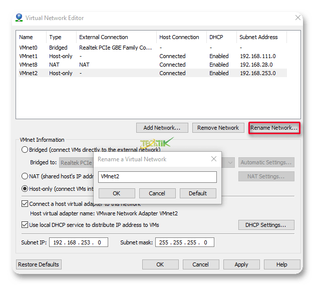
Task: Select the Host-only radio option
Action: 25,189
